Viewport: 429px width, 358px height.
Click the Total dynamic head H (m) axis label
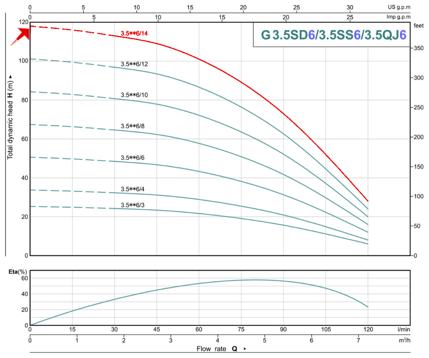coord(10,117)
